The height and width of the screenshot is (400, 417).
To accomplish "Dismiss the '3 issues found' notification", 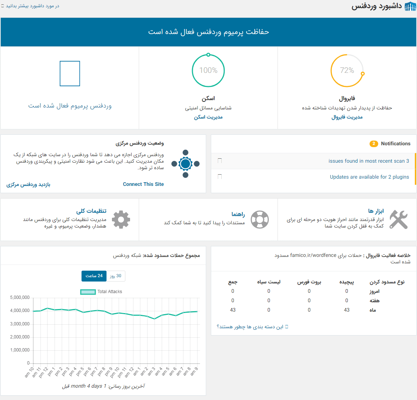I will 220,161.
